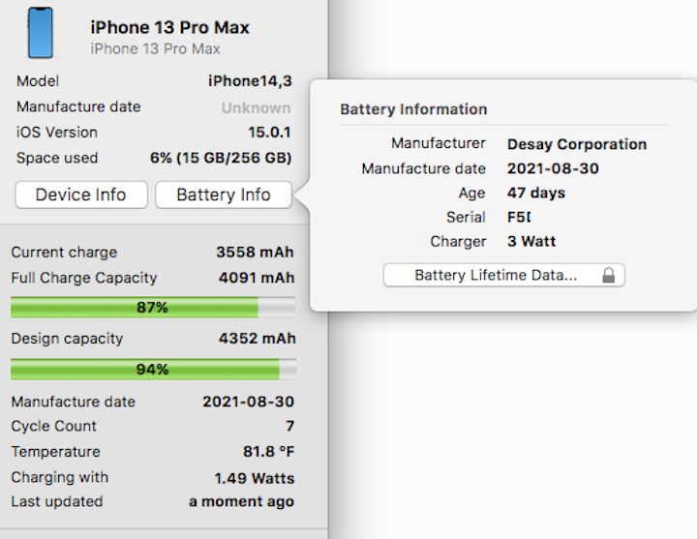
Task: Click the 87% charge progress bar
Action: pyautogui.click(x=153, y=307)
